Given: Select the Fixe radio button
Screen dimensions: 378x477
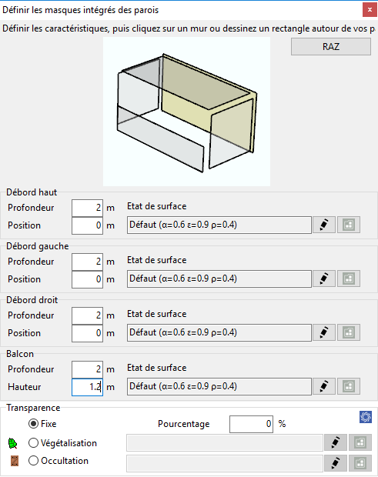Looking at the screenshot, I should (x=33, y=424).
